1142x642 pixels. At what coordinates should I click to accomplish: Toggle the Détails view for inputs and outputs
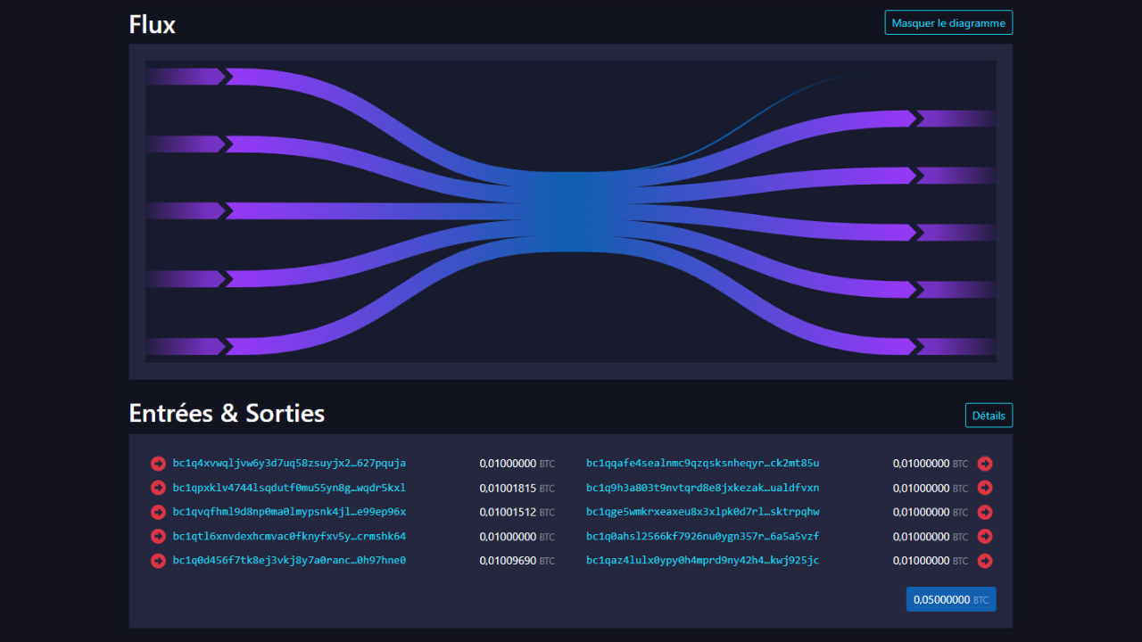[989, 416]
